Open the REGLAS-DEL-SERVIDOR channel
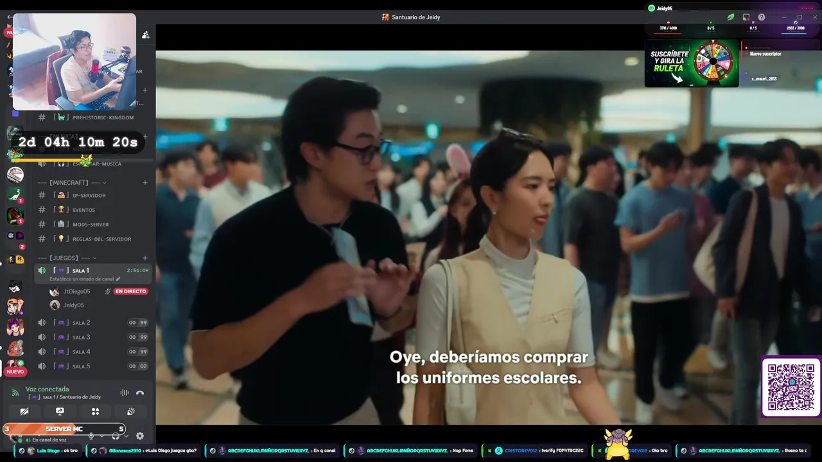Screen dimensions: 822x462 93,239
